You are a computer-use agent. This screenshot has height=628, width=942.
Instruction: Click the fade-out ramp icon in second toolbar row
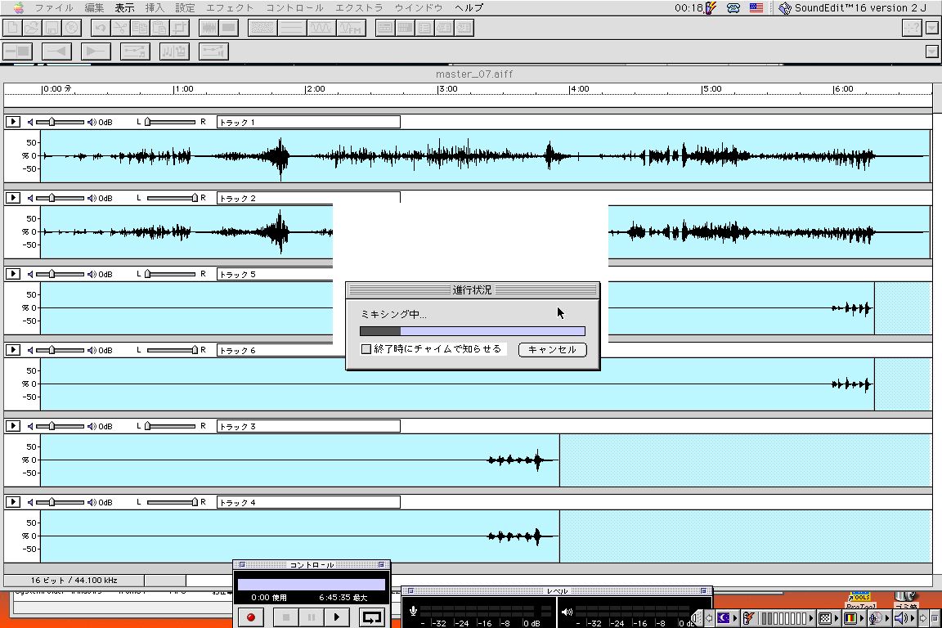point(96,51)
